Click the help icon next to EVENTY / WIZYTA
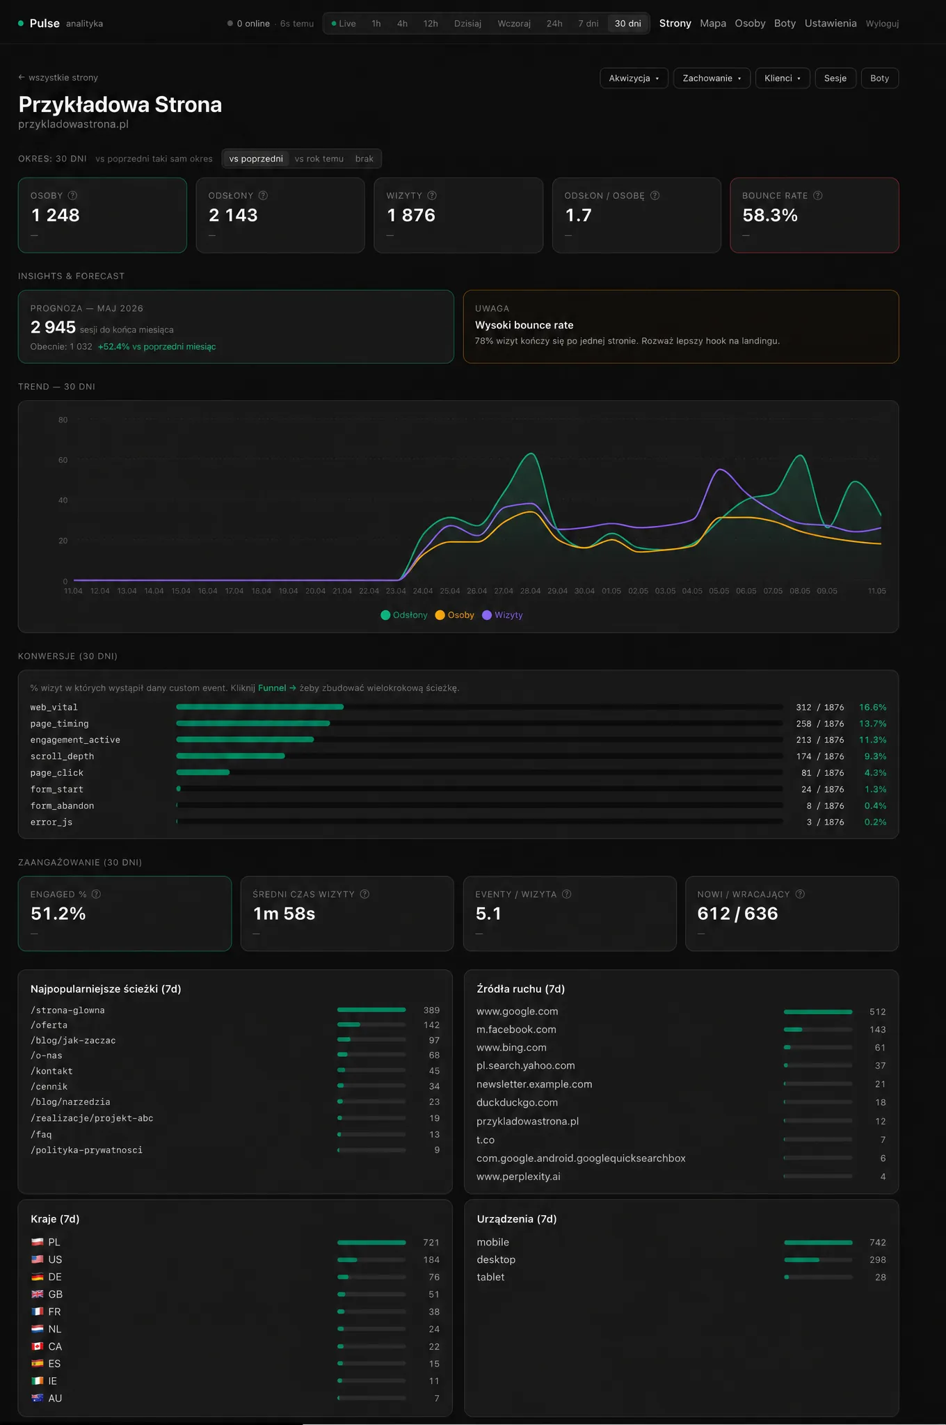Viewport: 946px width, 1425px height. [x=567, y=894]
